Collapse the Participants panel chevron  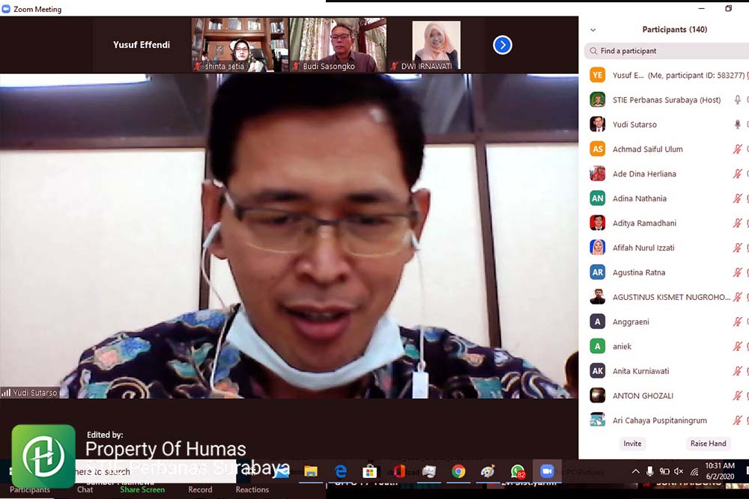592,30
